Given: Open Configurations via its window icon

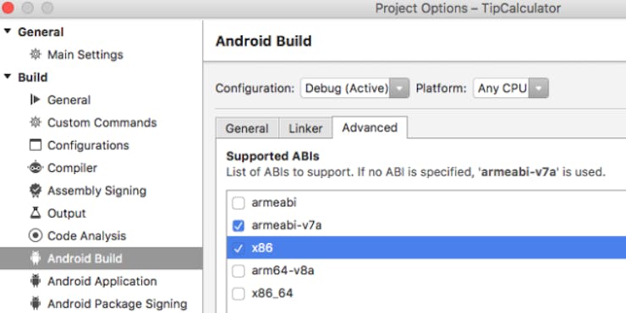Looking at the screenshot, I should [x=36, y=145].
